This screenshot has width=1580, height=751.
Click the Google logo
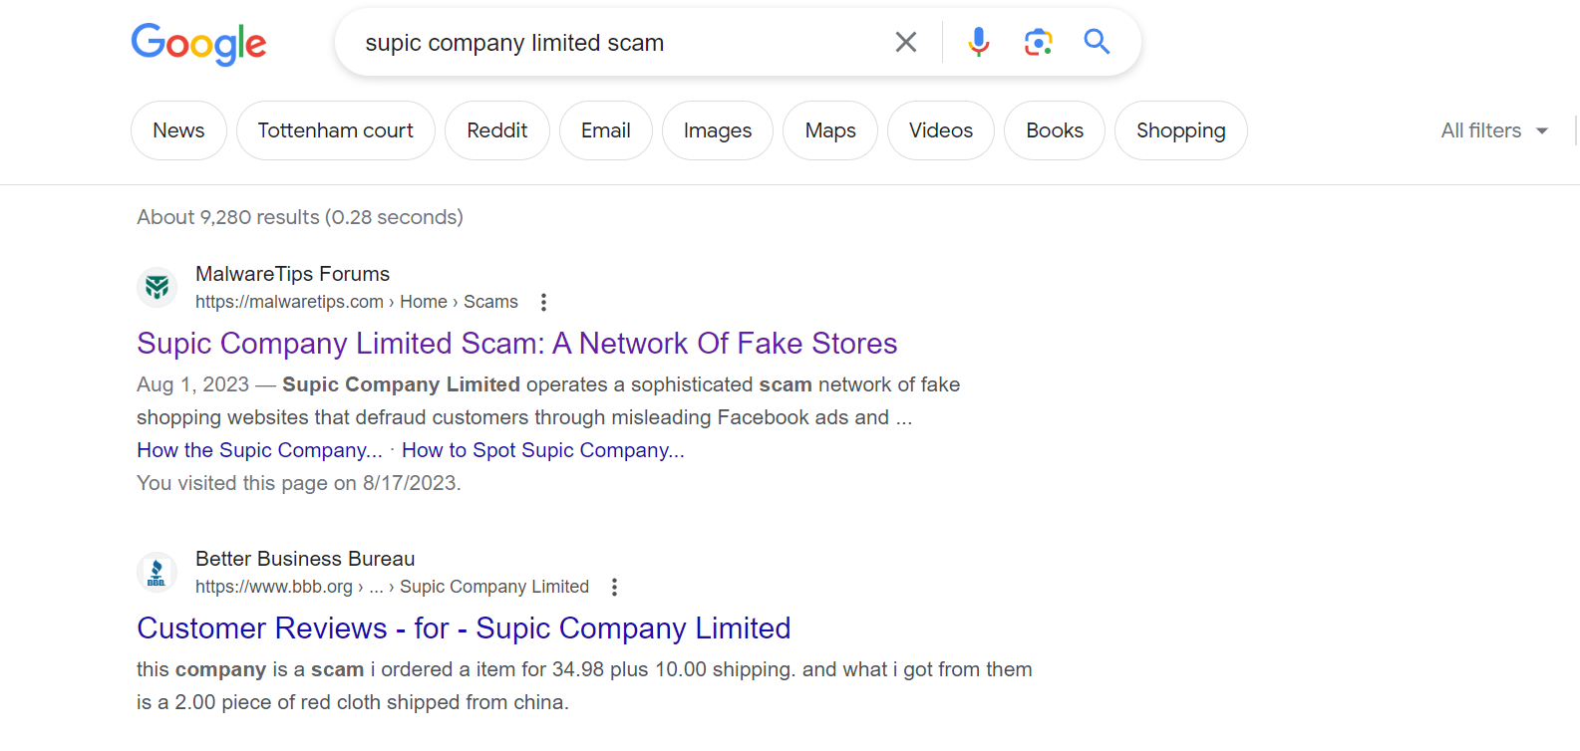tap(198, 44)
